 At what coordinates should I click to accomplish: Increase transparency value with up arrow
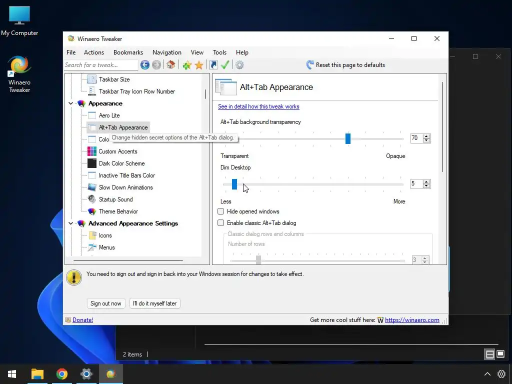pos(426,136)
